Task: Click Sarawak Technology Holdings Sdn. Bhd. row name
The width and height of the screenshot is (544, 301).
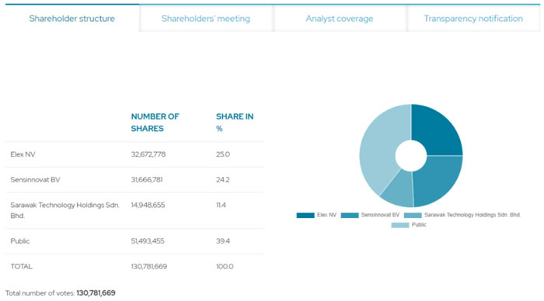Action: point(65,210)
